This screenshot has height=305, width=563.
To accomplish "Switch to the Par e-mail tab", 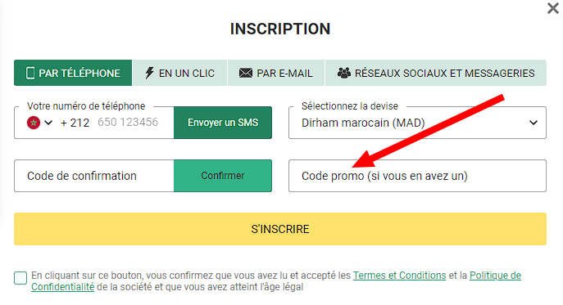I will 275,73.
